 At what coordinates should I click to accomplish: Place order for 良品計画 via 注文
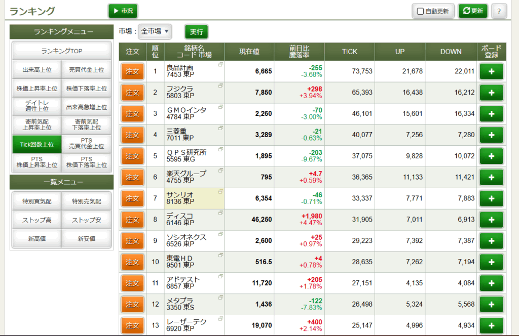(132, 71)
